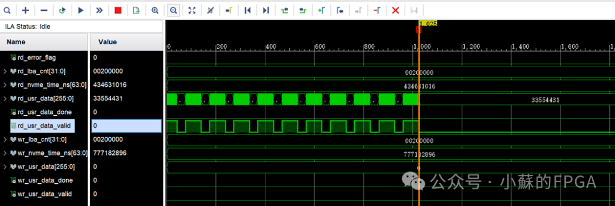Select wr_usr_data_done signal row

coord(45,180)
